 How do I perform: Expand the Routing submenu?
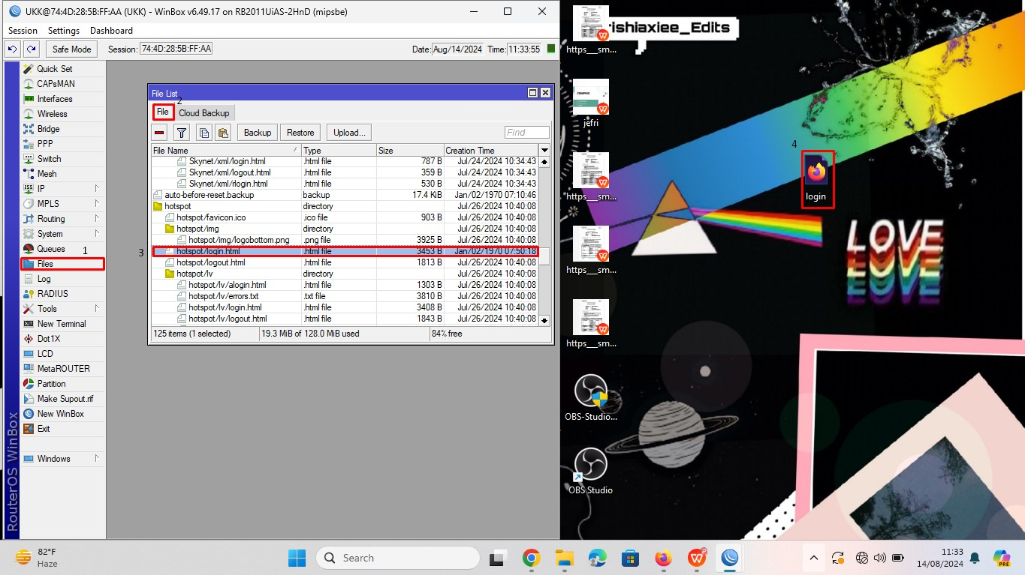tap(97, 219)
